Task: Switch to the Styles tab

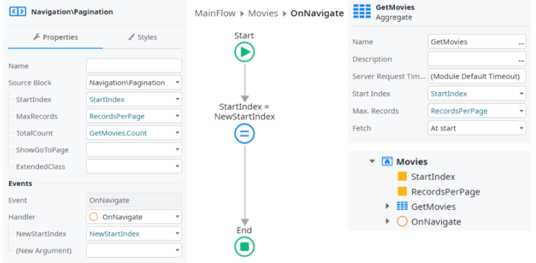Action: [x=143, y=37]
